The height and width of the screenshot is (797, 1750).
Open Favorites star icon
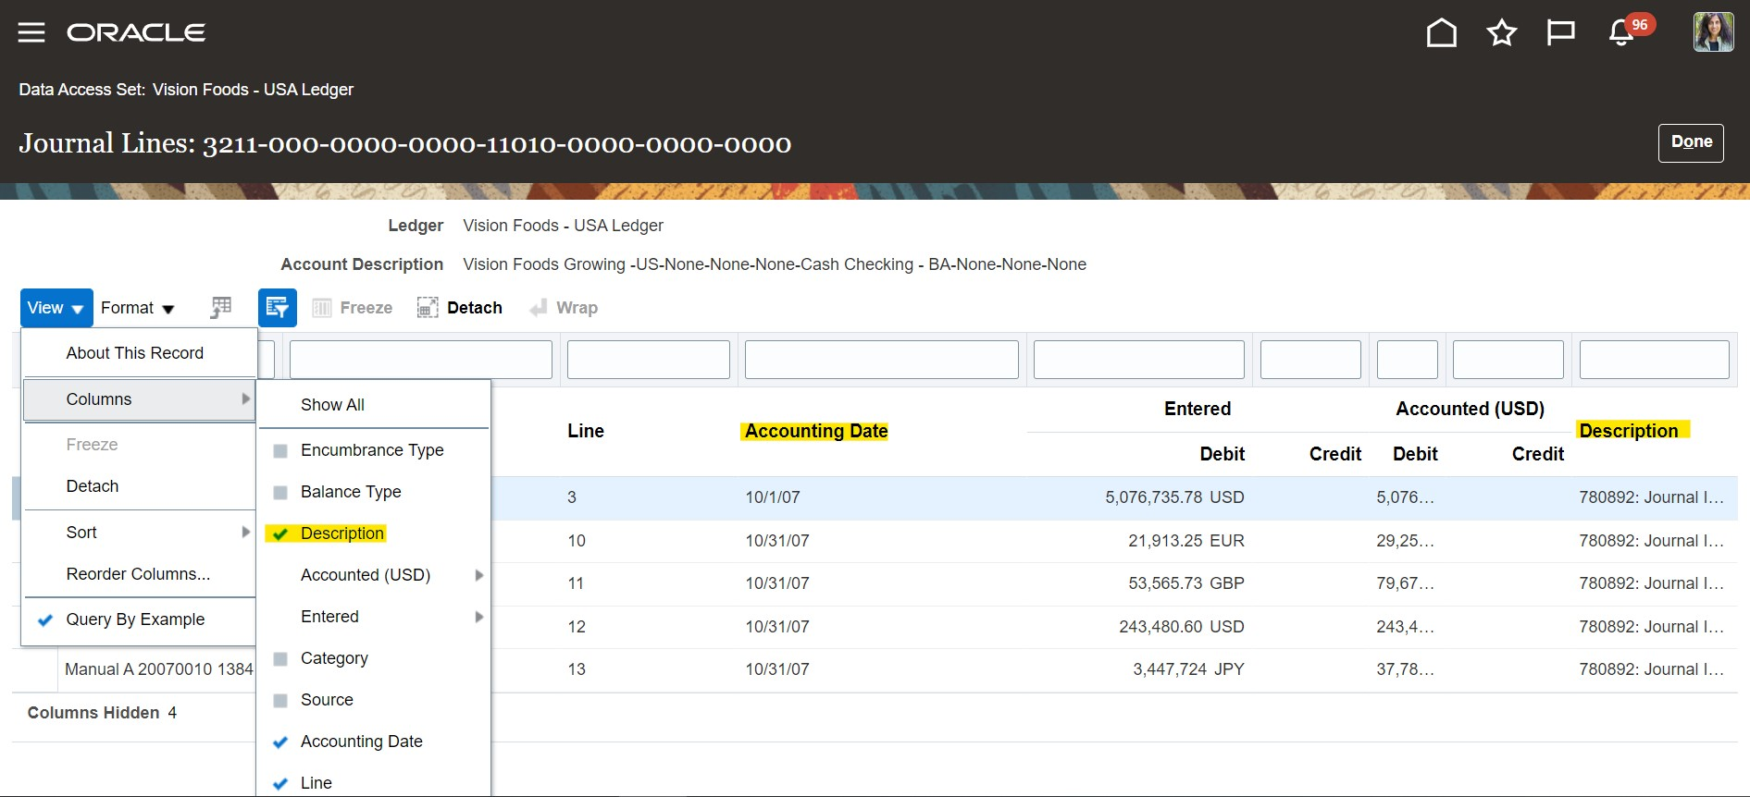(1501, 32)
